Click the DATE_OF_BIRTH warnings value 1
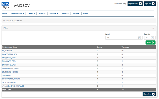The width and height of the screenshot is (159, 99). tap(122, 82)
